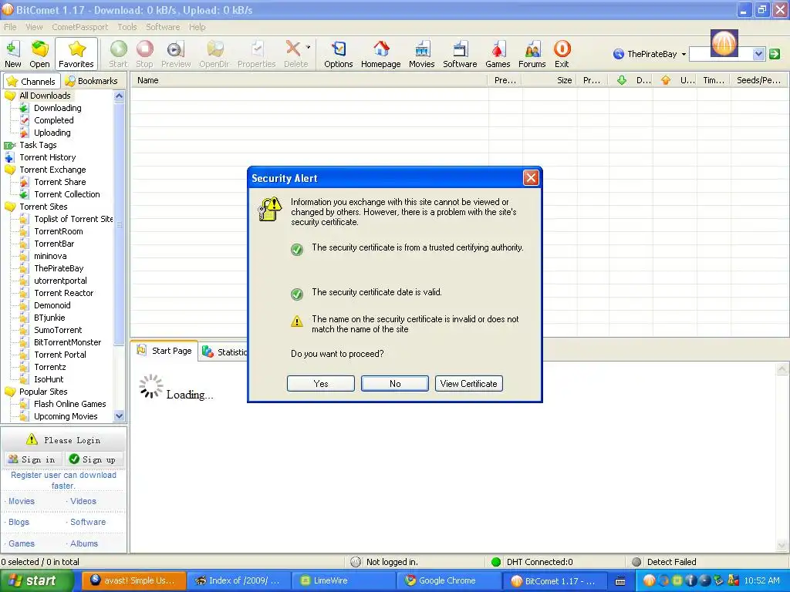The image size is (790, 592).
Task: Open the Tools menu
Action: click(127, 27)
